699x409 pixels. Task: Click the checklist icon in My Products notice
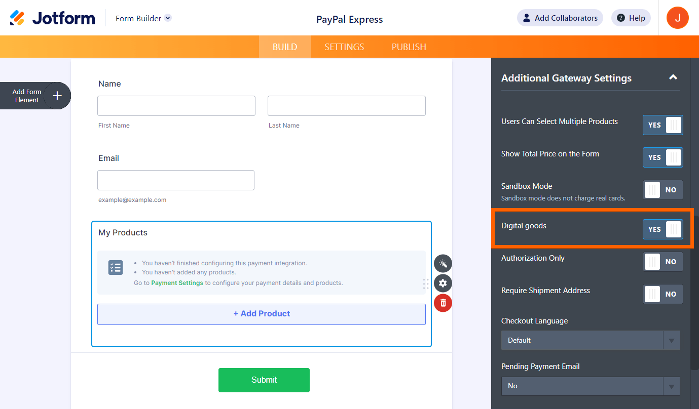[116, 268]
